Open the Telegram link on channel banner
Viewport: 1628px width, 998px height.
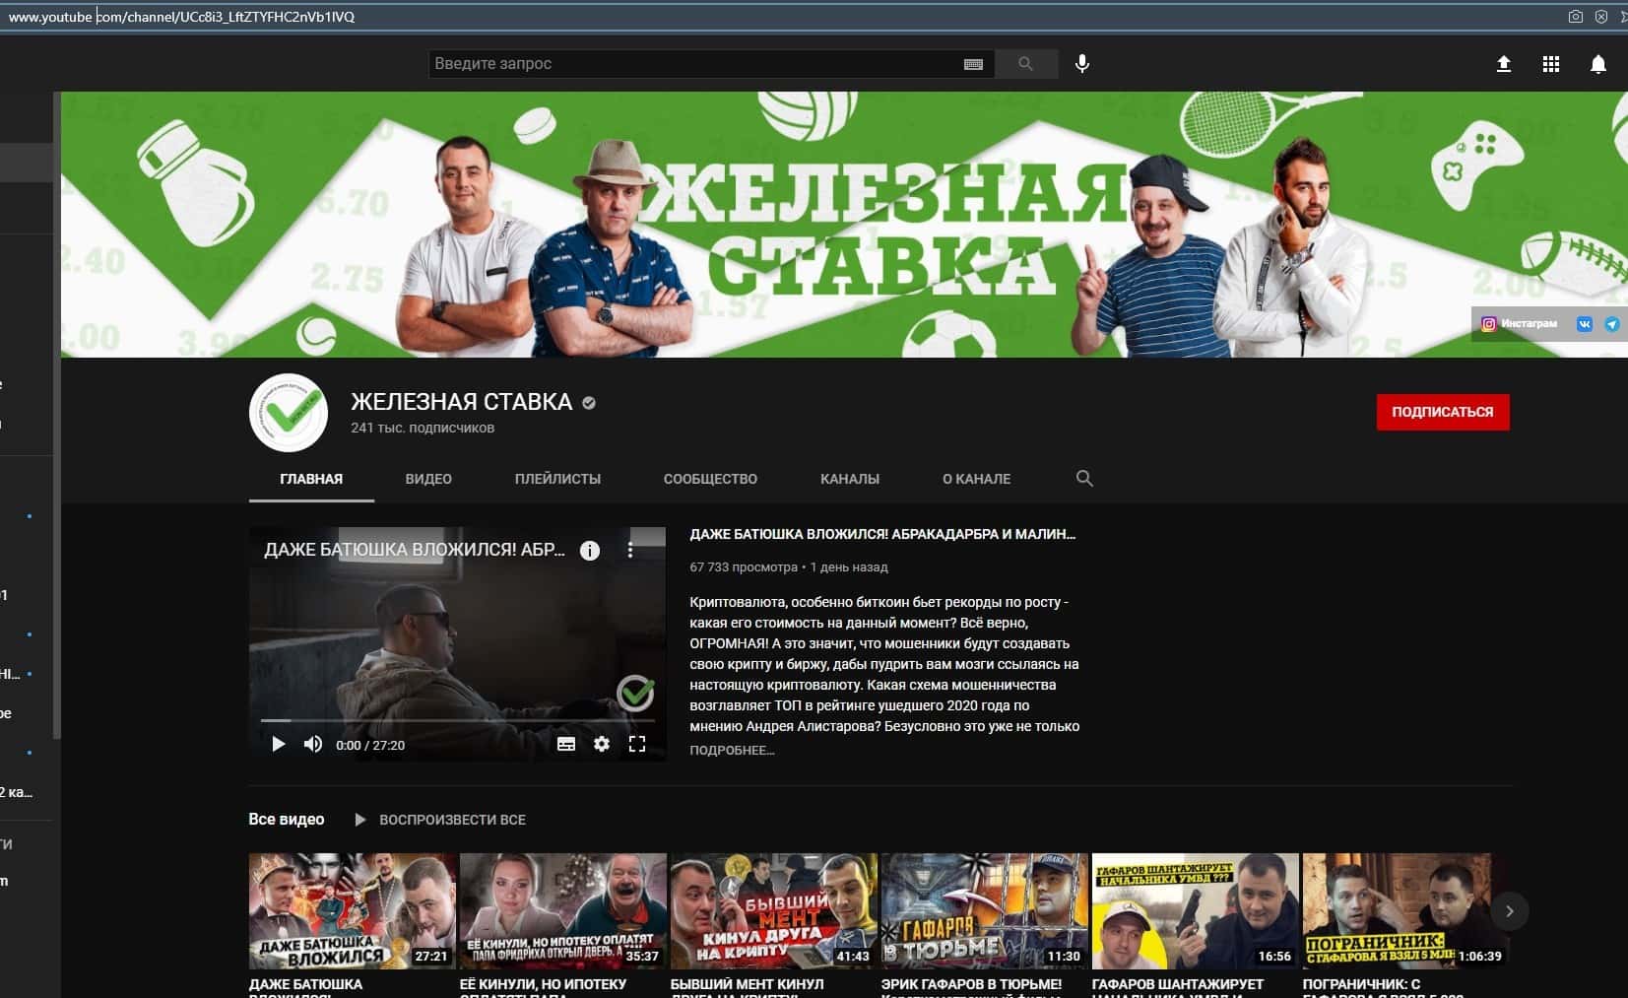click(x=1612, y=323)
